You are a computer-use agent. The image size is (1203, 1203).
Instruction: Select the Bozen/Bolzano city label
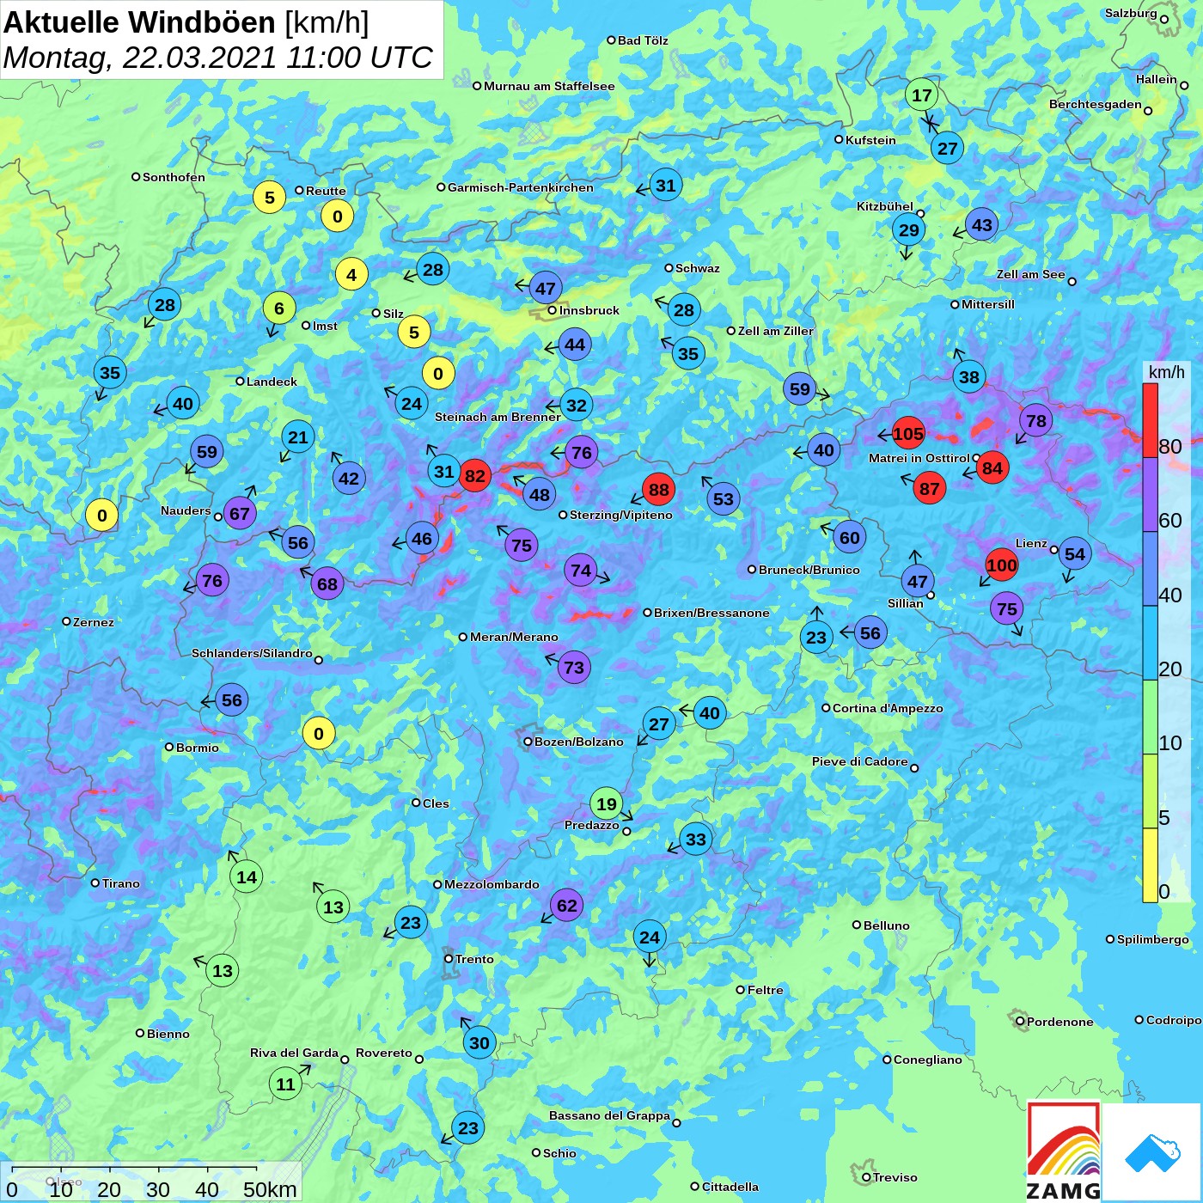coord(578,742)
